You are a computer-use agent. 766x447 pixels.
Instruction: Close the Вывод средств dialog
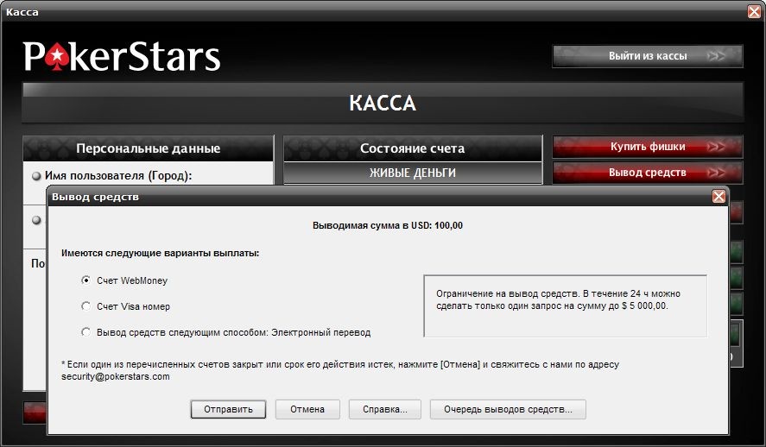point(718,197)
